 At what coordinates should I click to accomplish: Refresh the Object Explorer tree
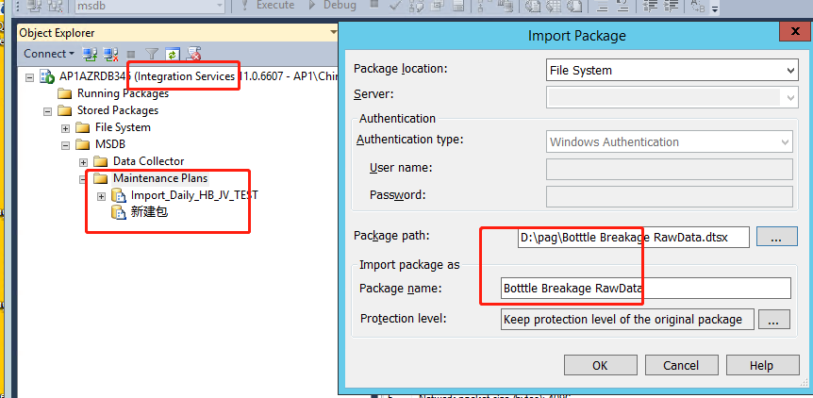click(173, 54)
